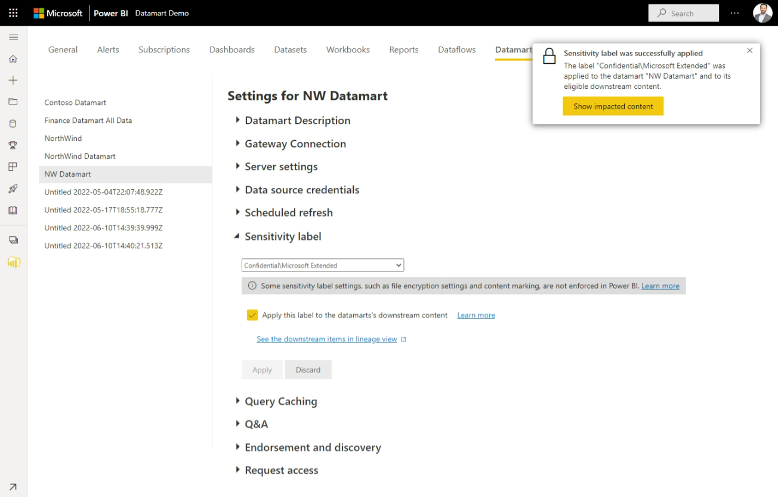The width and height of the screenshot is (778, 497).
Task: Open the Home page from the navigation pane
Action: 13,58
